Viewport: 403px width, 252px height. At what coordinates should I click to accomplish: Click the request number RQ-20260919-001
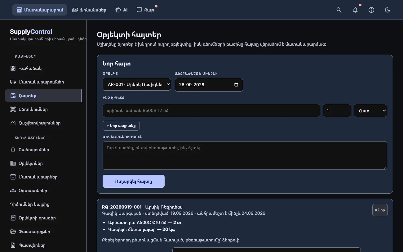(122, 207)
